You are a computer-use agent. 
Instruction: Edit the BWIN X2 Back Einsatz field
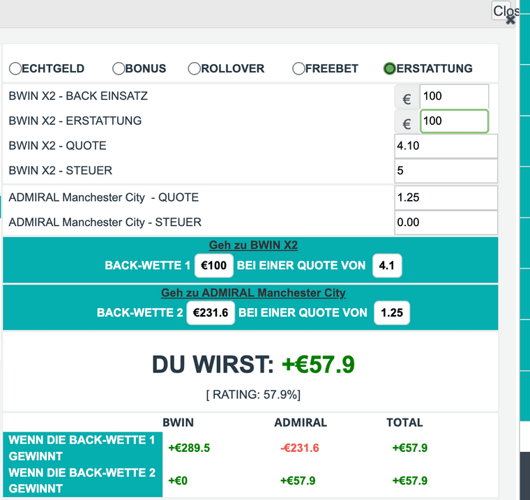pos(454,96)
